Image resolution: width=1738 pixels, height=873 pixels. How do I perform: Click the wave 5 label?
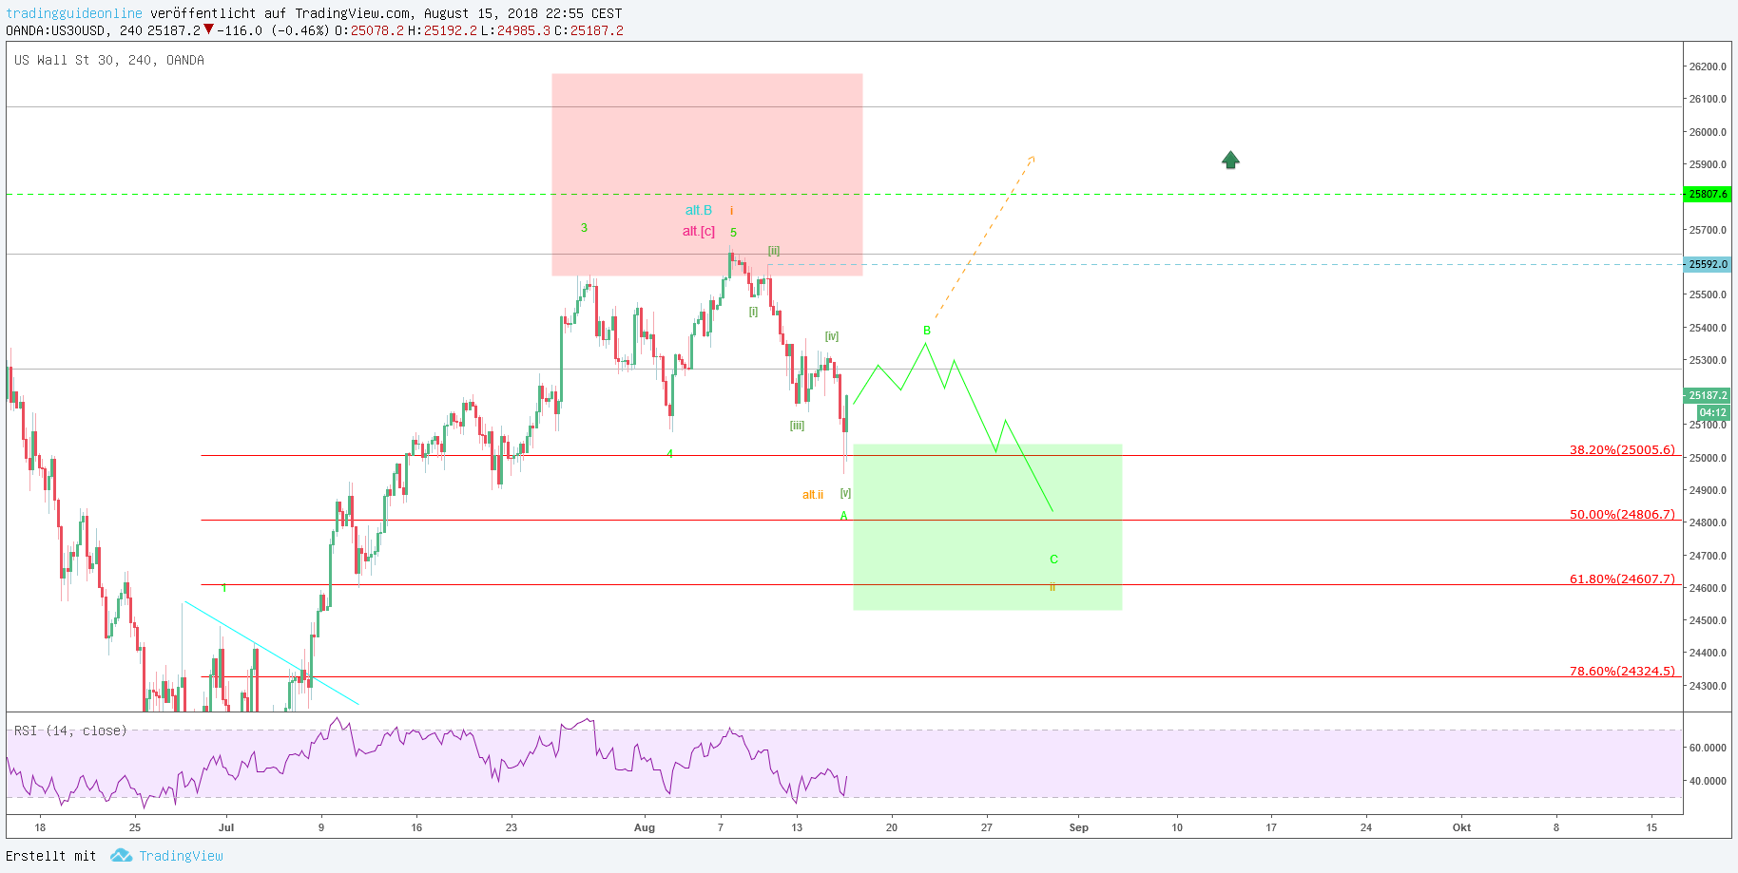click(x=733, y=233)
